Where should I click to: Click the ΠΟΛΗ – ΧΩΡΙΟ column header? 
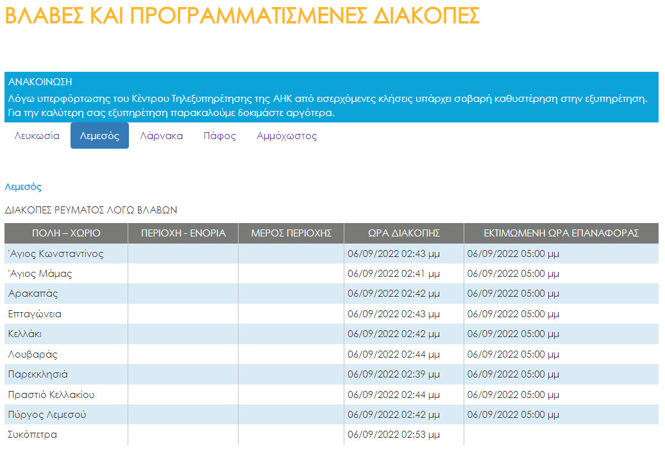66,233
